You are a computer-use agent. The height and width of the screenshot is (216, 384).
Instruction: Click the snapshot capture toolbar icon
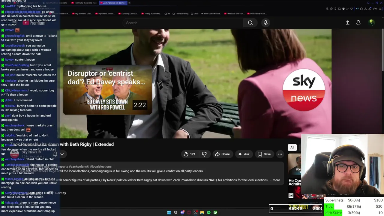339,9
